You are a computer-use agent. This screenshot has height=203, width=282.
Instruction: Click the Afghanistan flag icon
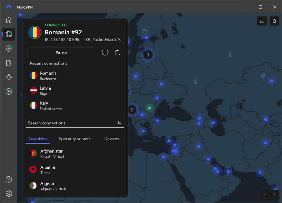(x=33, y=153)
